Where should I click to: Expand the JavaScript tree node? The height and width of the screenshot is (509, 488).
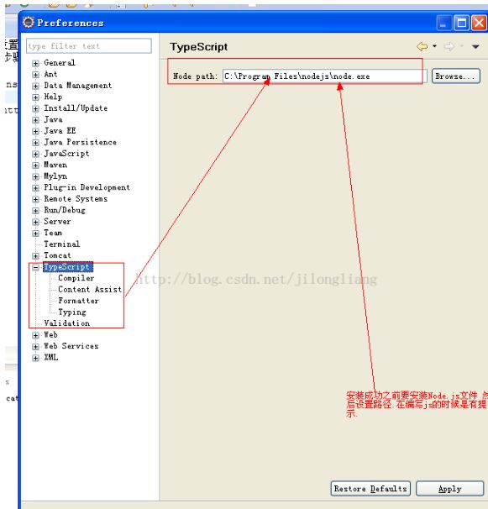coord(36,154)
